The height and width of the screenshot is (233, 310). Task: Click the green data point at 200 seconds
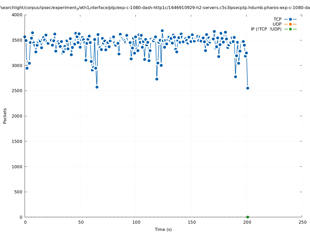point(248,217)
